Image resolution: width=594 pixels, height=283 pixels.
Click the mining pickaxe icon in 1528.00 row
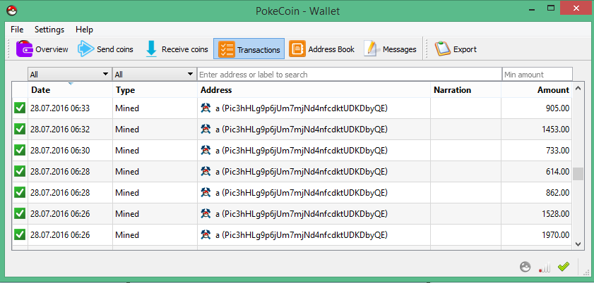(x=206, y=214)
